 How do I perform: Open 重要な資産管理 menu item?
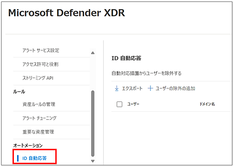point(38,132)
